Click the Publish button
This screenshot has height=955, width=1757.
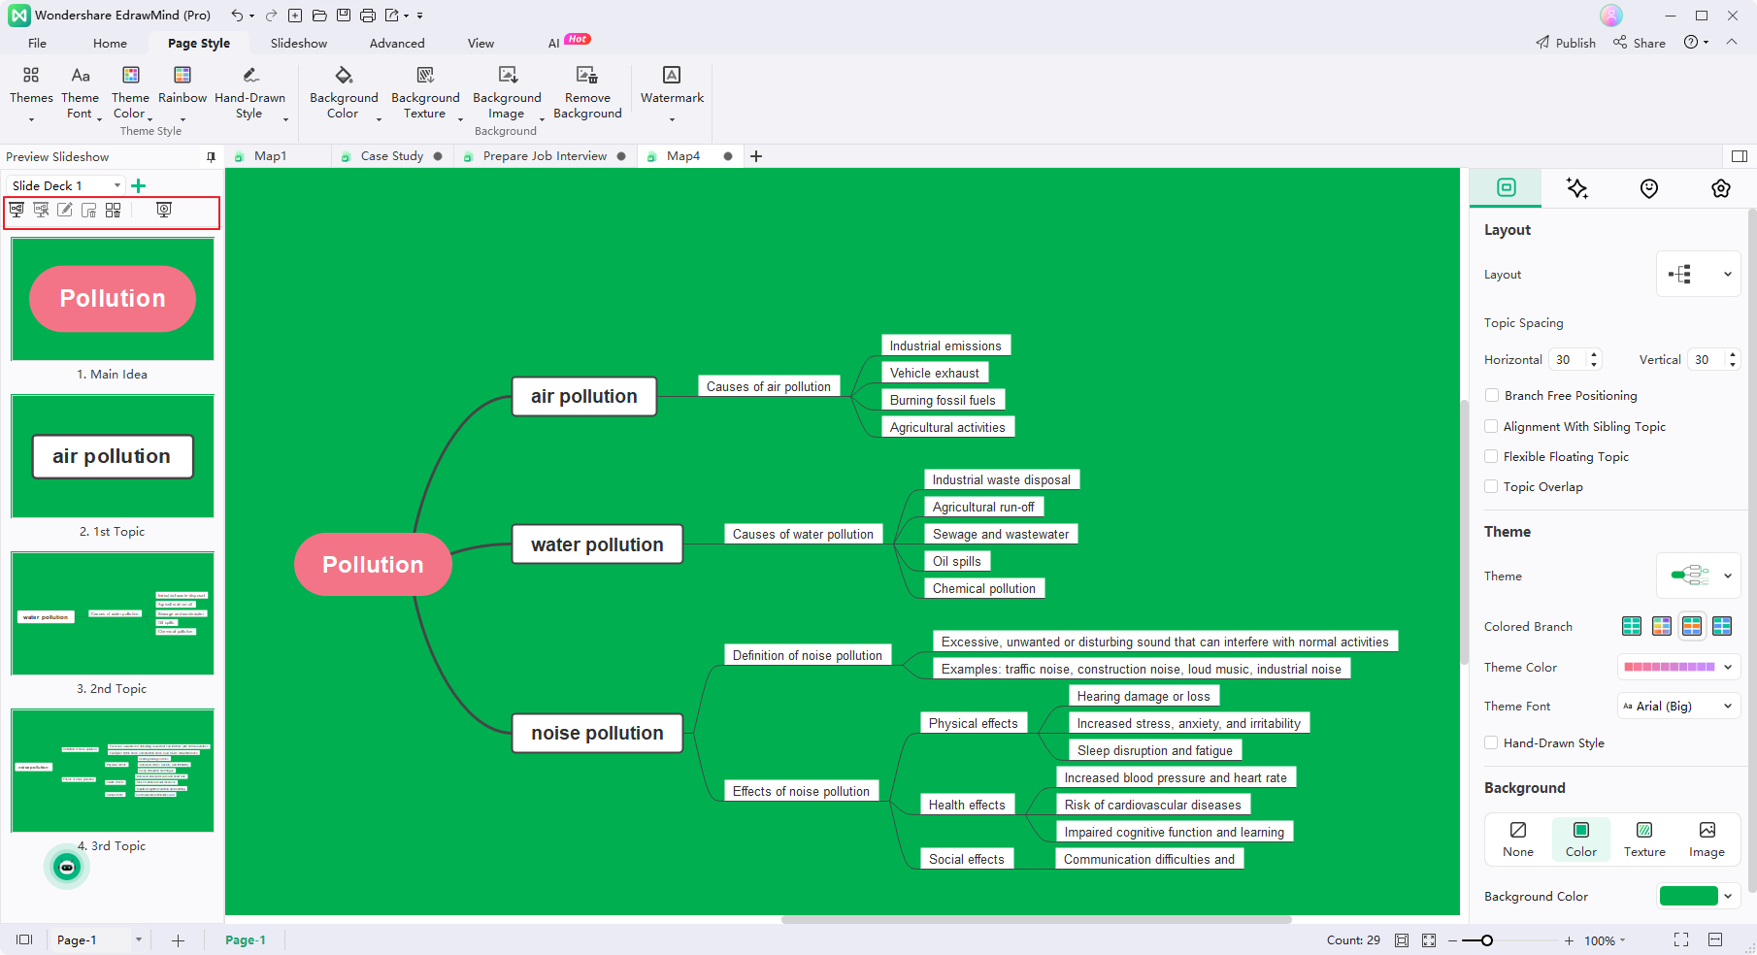(1566, 43)
